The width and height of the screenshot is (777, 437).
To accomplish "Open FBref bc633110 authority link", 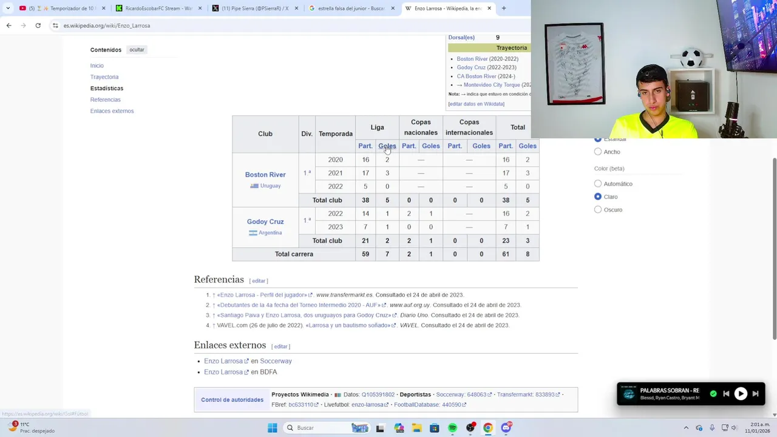I will [303, 405].
